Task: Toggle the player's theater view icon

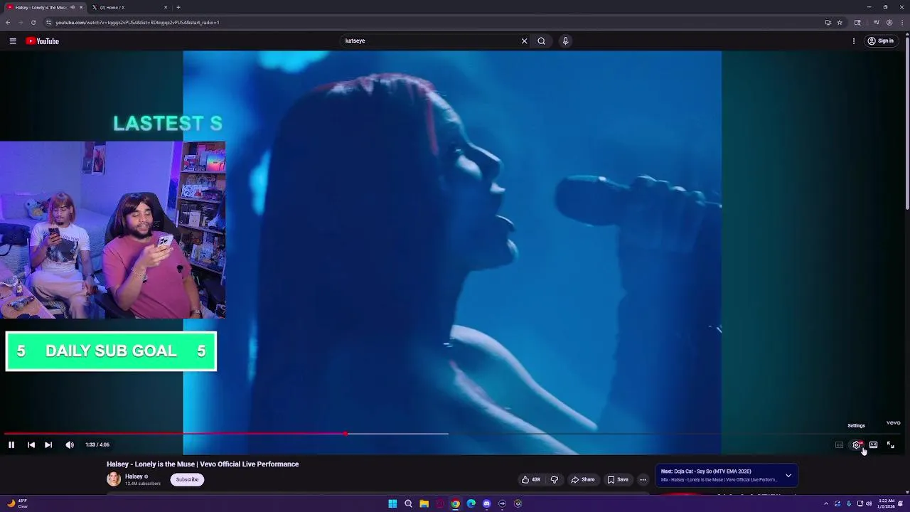Action: pos(873,444)
